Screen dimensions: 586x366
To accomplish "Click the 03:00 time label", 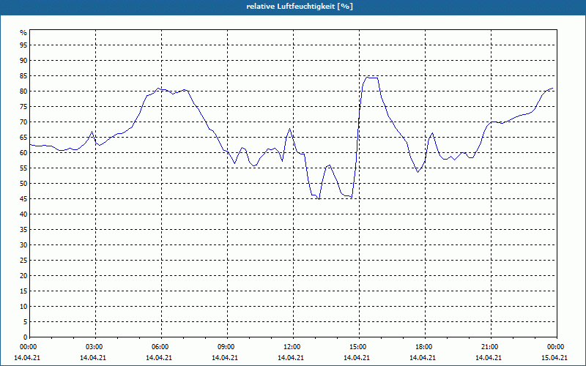I will 95,347.
